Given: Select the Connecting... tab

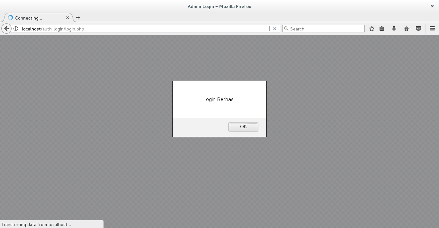Looking at the screenshot, I should pyautogui.click(x=39, y=18).
